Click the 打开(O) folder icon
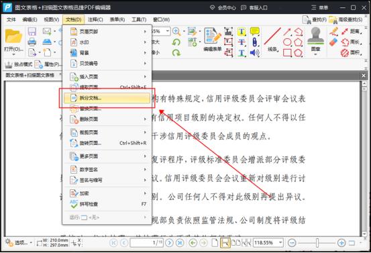This screenshot has height=253, width=371. coord(13,37)
